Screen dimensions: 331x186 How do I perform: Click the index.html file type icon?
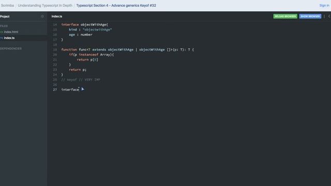click(x=2, y=32)
